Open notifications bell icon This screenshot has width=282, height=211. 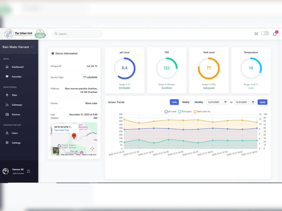pyautogui.click(x=275, y=34)
